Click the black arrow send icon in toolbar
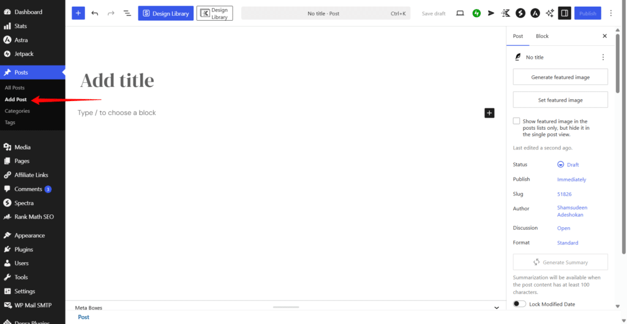The height and width of the screenshot is (324, 627). point(491,13)
